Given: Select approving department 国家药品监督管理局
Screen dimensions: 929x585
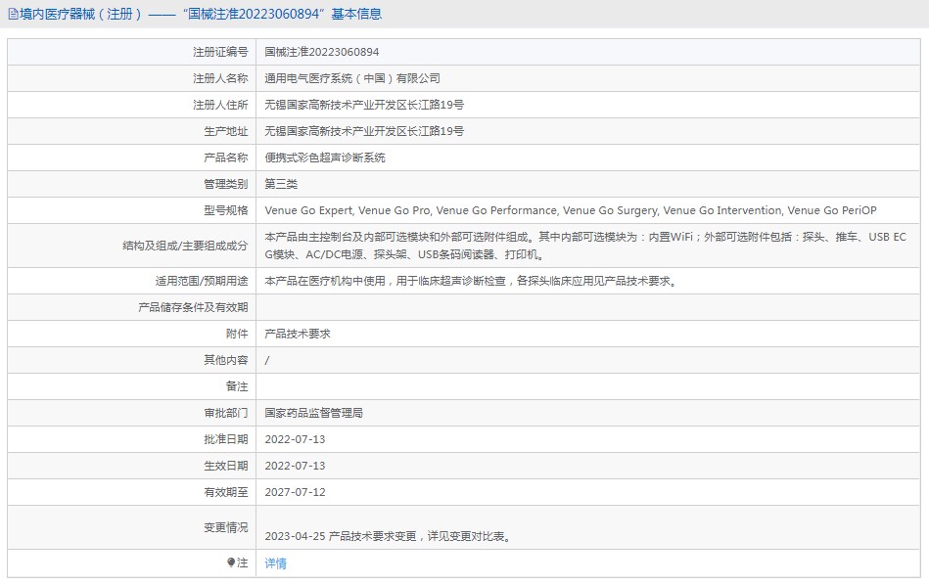Looking at the screenshot, I should click(313, 413).
